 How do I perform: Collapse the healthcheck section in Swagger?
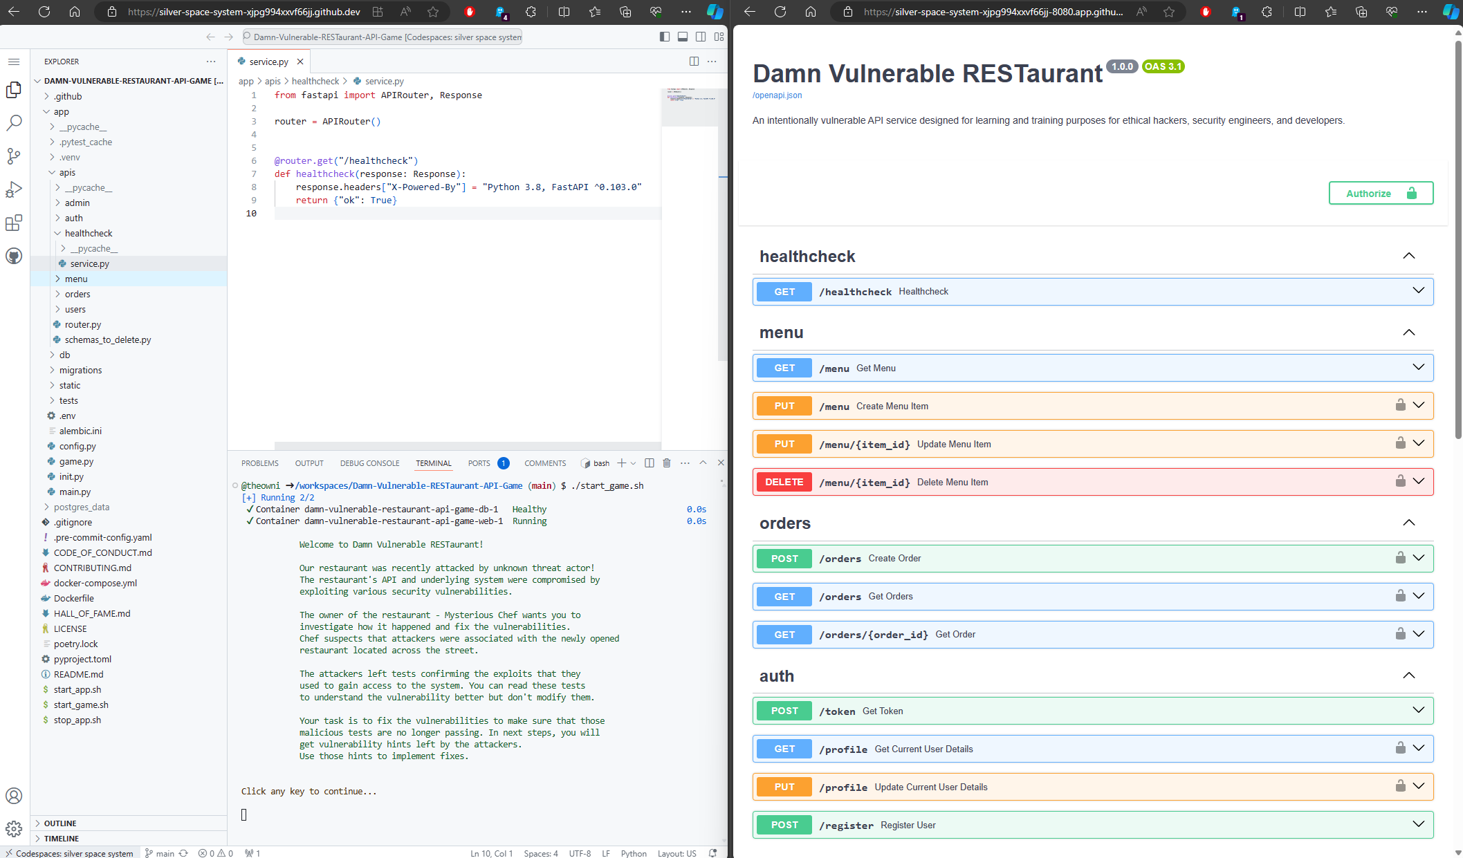pyautogui.click(x=1408, y=256)
